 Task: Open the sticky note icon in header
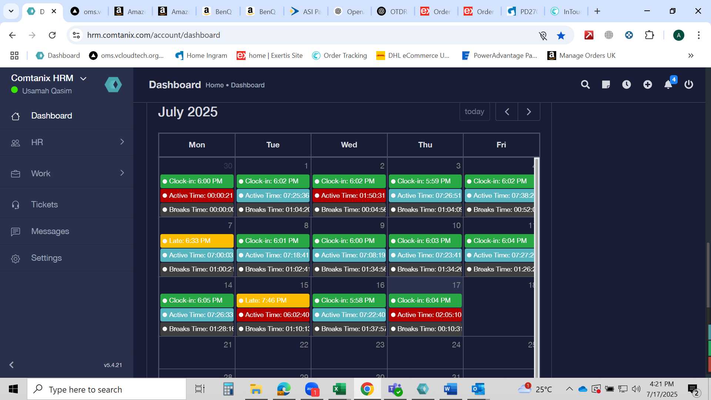pos(606,85)
